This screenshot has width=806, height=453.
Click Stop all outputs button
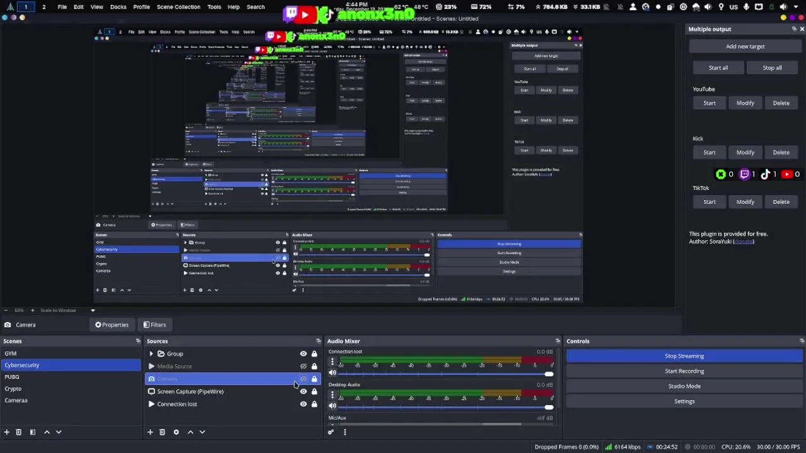(x=773, y=68)
